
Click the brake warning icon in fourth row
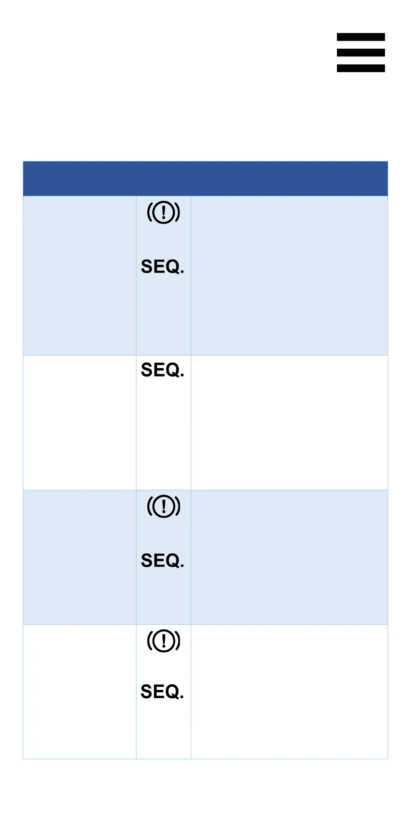click(x=163, y=640)
